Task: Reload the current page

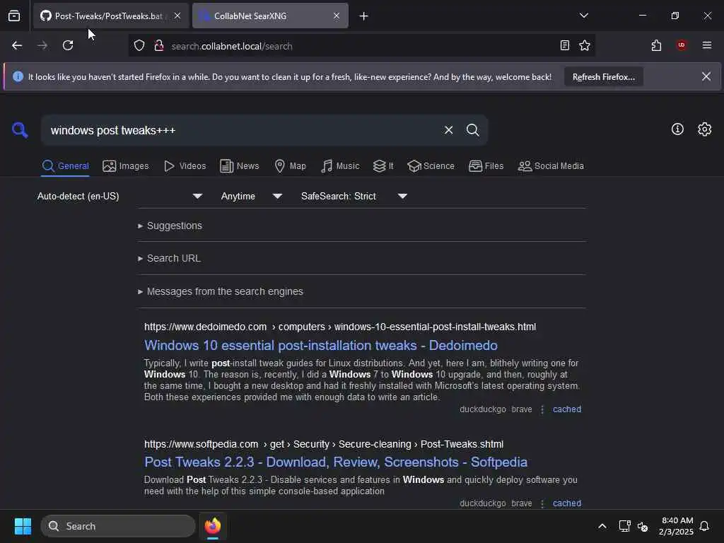Action: point(68,45)
